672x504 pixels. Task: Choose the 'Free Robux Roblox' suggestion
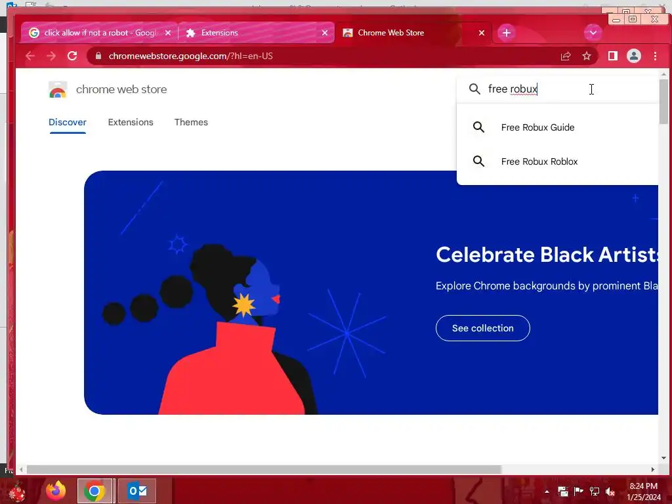point(558,161)
